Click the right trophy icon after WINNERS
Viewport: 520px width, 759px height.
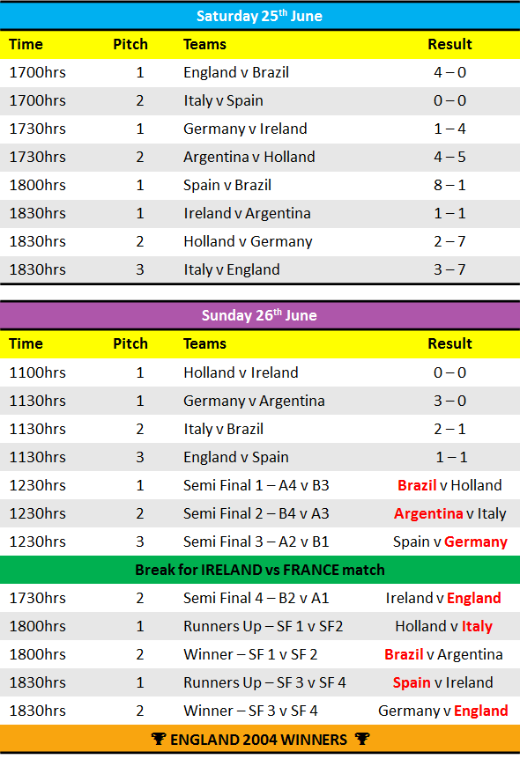[x=362, y=739]
